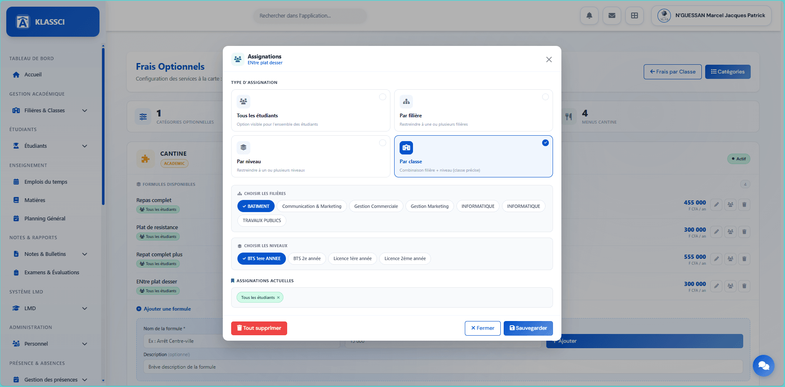Open assignations icon for Repat complet plus
Viewport: 785px width, 387px height.
tap(730, 259)
